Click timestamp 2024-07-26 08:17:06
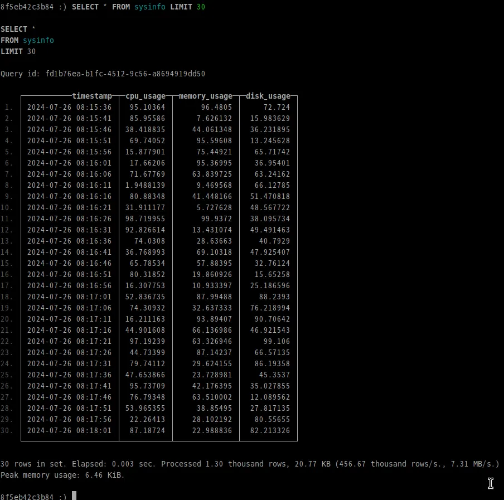This screenshot has width=504, height=500. tap(69, 308)
